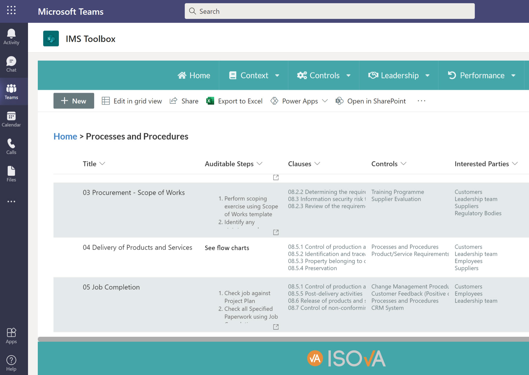529x375 pixels.
Task: Click the New button
Action: point(74,101)
